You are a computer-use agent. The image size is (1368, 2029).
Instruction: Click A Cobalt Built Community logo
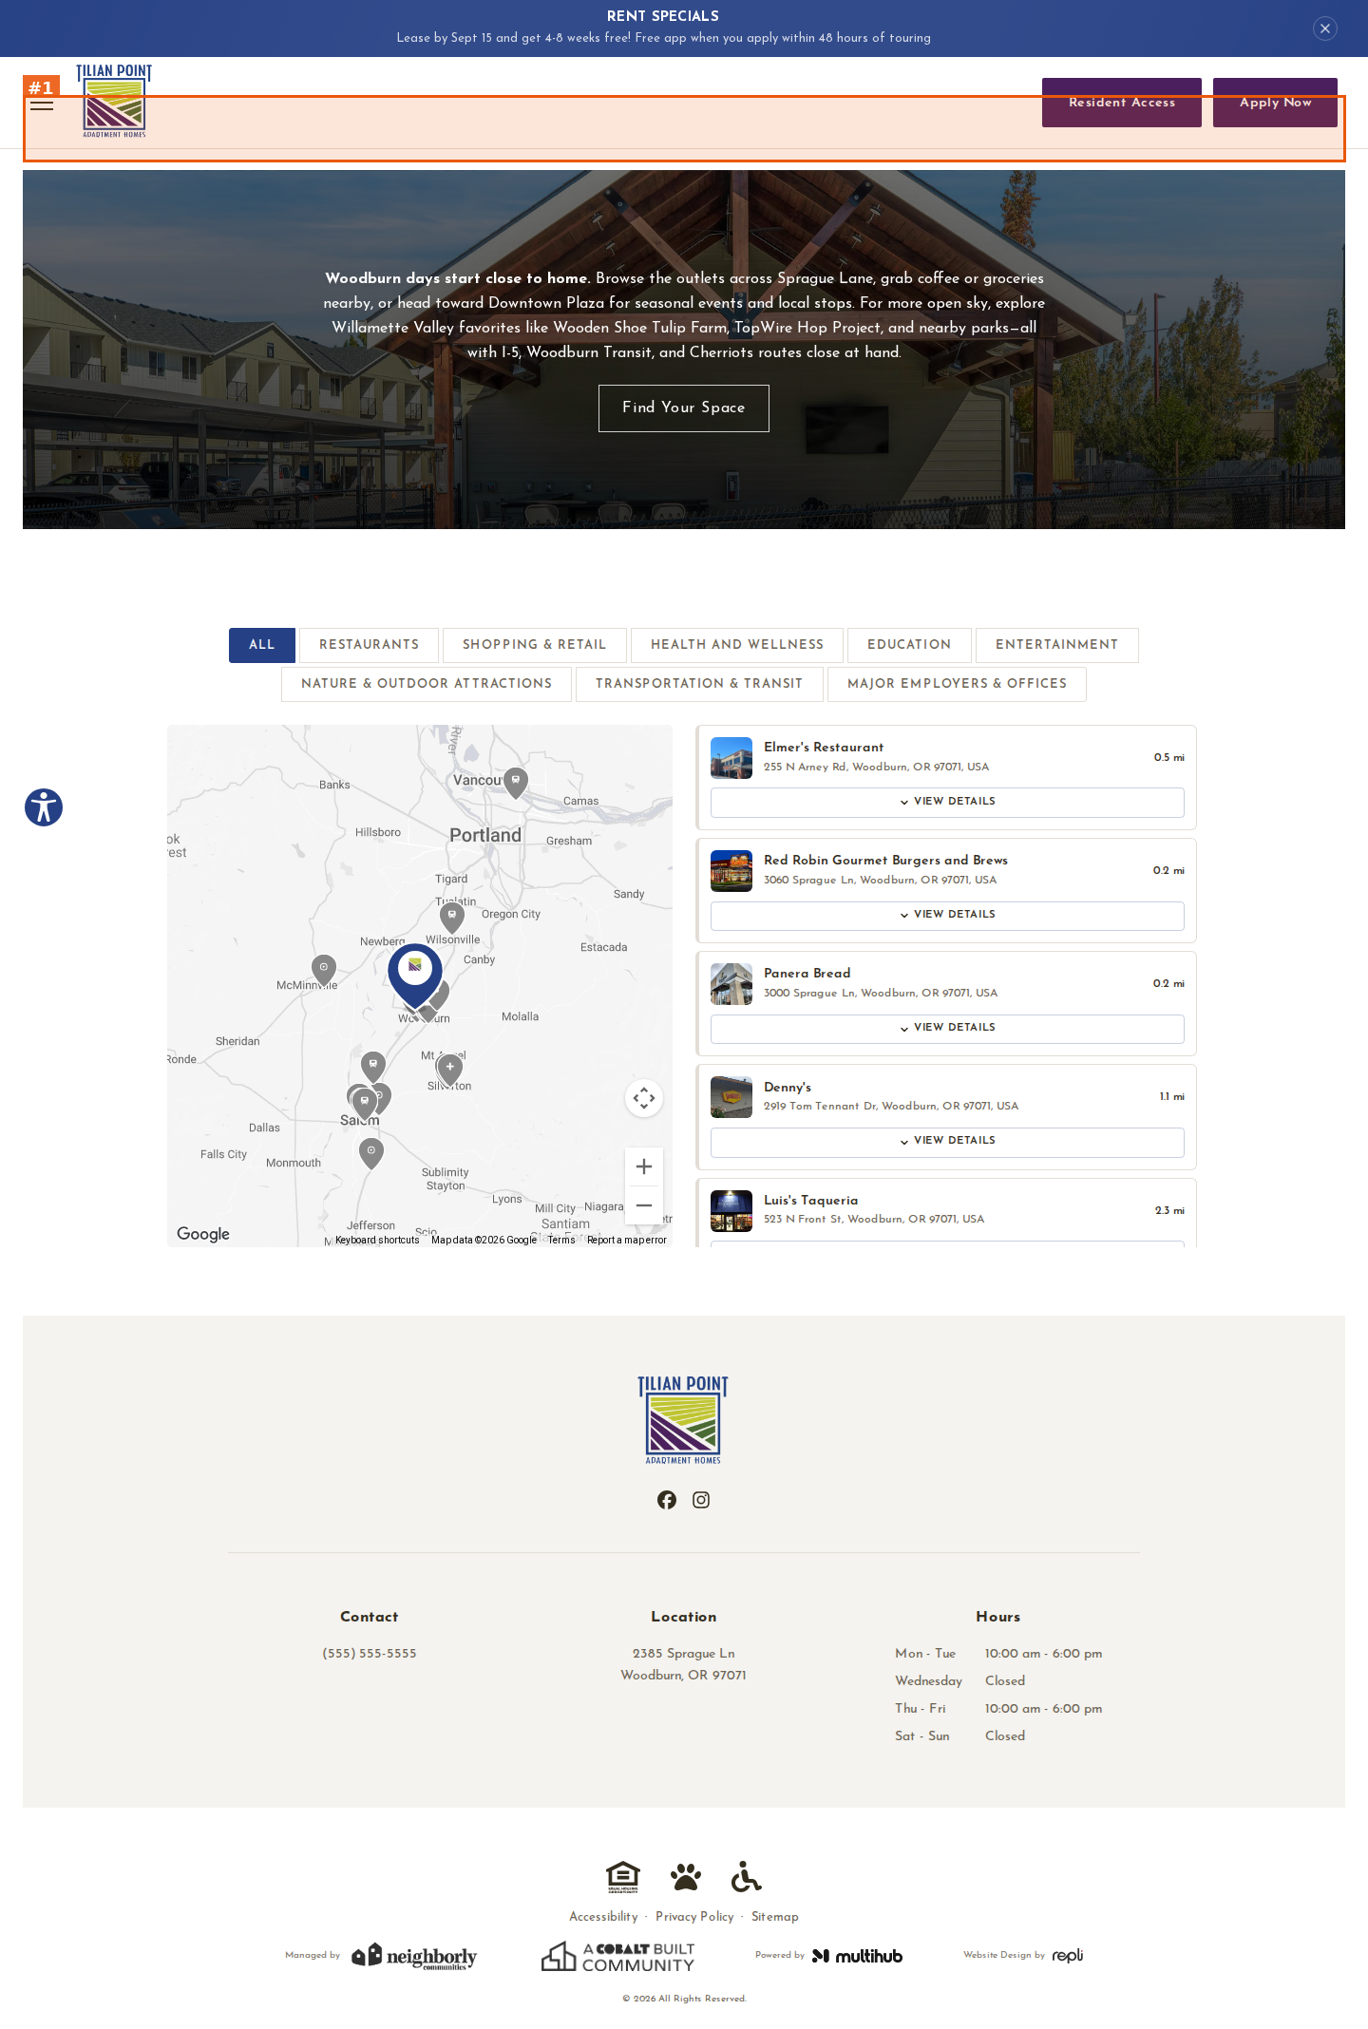[618, 1957]
